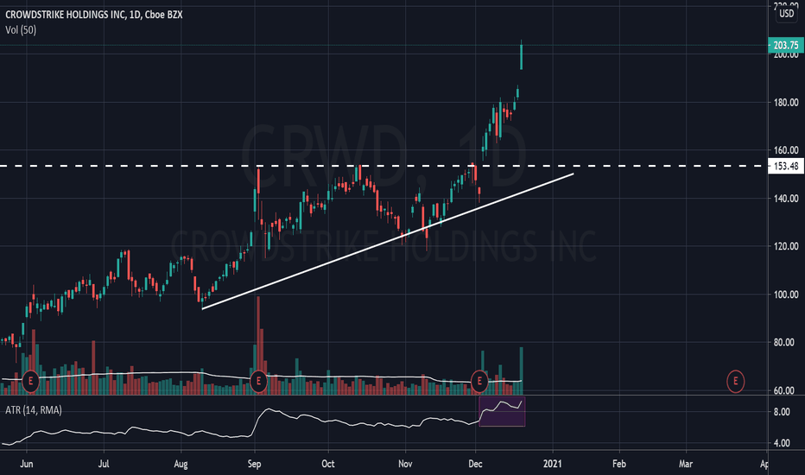Click the 4.00 ATR axis label
The height and width of the screenshot is (475, 805).
pyautogui.click(x=782, y=443)
